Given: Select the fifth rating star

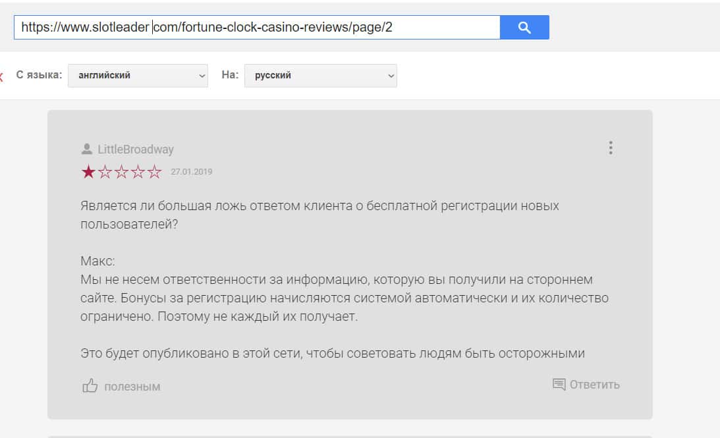Looking at the screenshot, I should tap(154, 173).
